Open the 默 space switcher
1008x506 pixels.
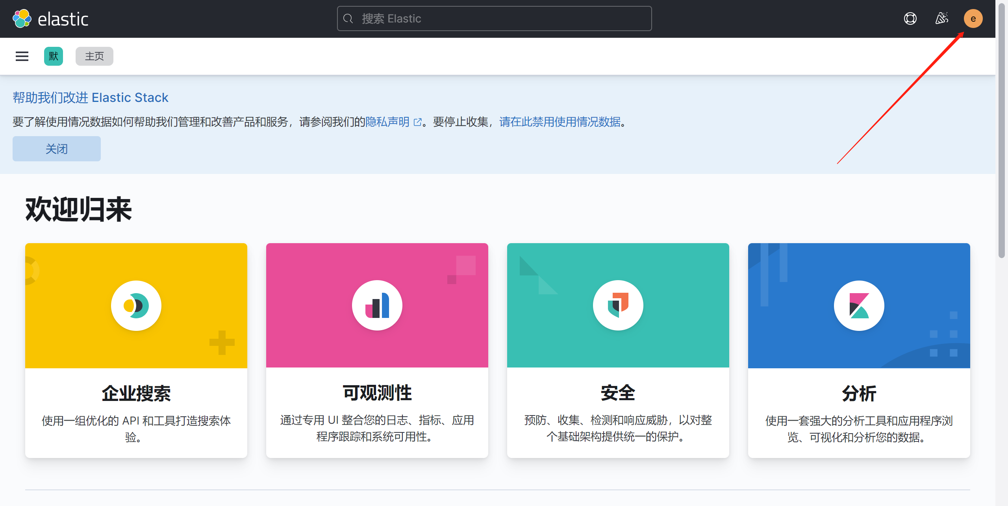[x=53, y=56]
